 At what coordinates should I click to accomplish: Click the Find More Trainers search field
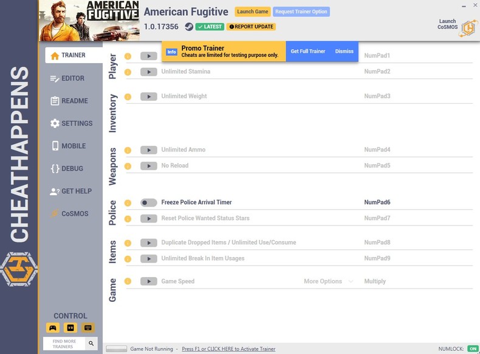click(x=64, y=344)
